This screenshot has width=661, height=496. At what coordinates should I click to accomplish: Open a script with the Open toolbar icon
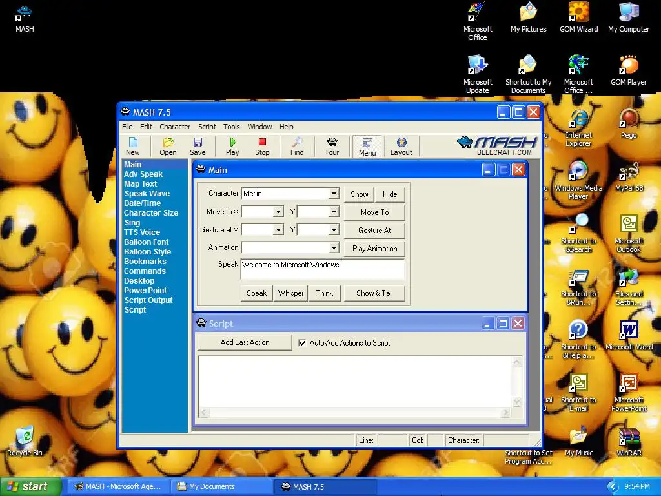click(168, 147)
